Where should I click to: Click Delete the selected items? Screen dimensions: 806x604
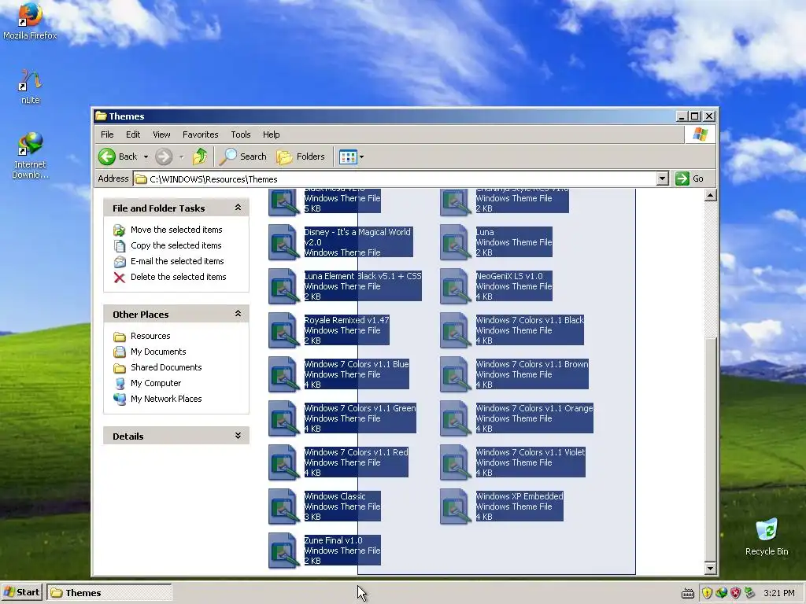[179, 277]
